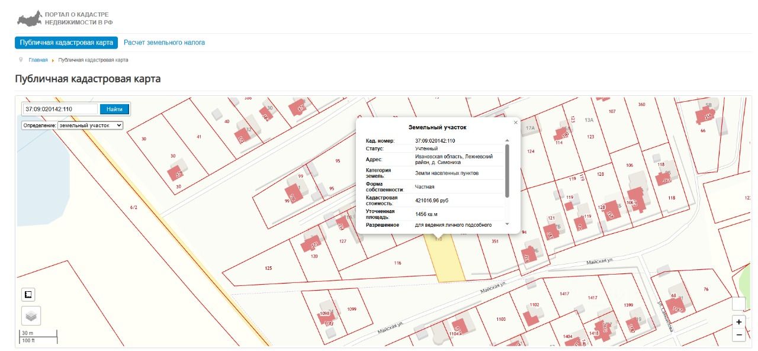The width and height of the screenshot is (758, 351).
Task: Click the Russia map portal logo
Action: pyautogui.click(x=29, y=18)
